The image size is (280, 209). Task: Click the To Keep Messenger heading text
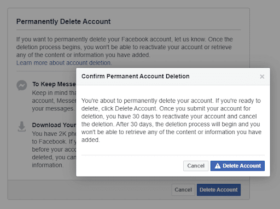[54, 84]
